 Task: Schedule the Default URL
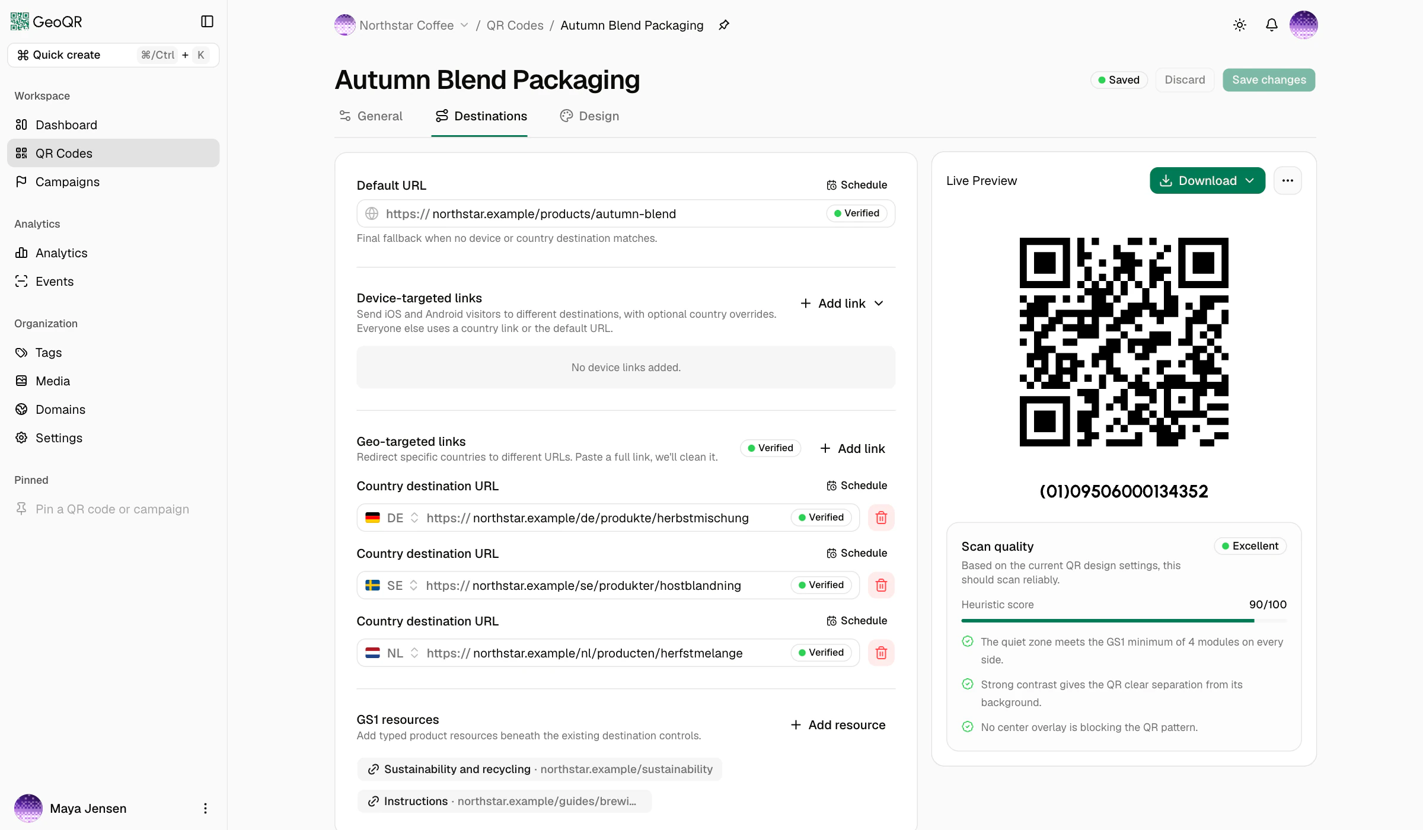[x=857, y=185]
